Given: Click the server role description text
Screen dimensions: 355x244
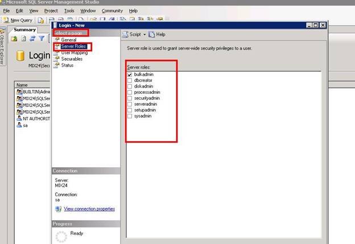Looking at the screenshot, I should click(189, 48).
